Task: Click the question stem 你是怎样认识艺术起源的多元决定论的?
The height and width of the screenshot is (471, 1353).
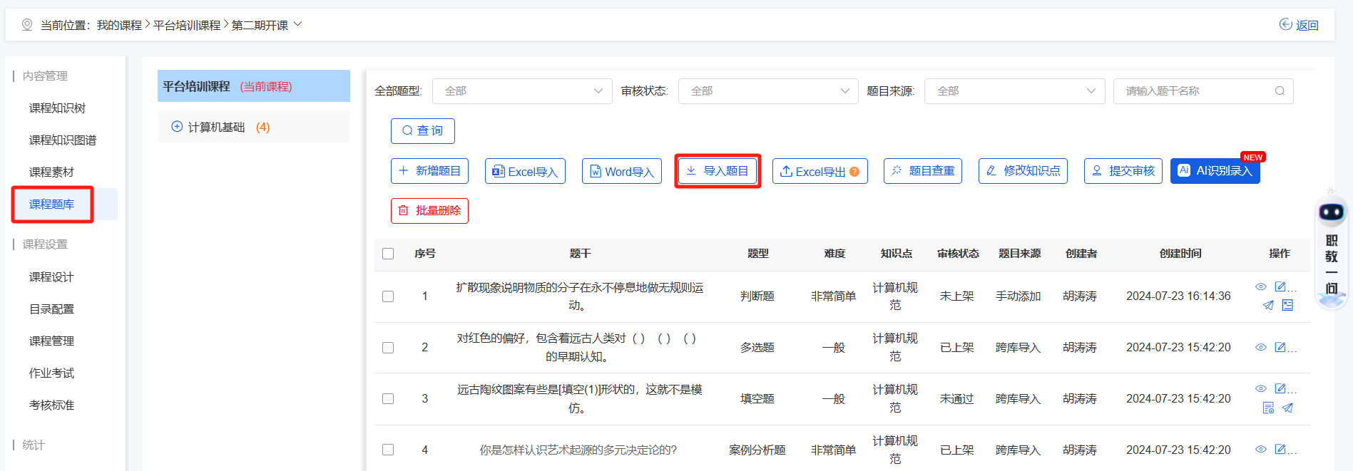Action: (578, 450)
